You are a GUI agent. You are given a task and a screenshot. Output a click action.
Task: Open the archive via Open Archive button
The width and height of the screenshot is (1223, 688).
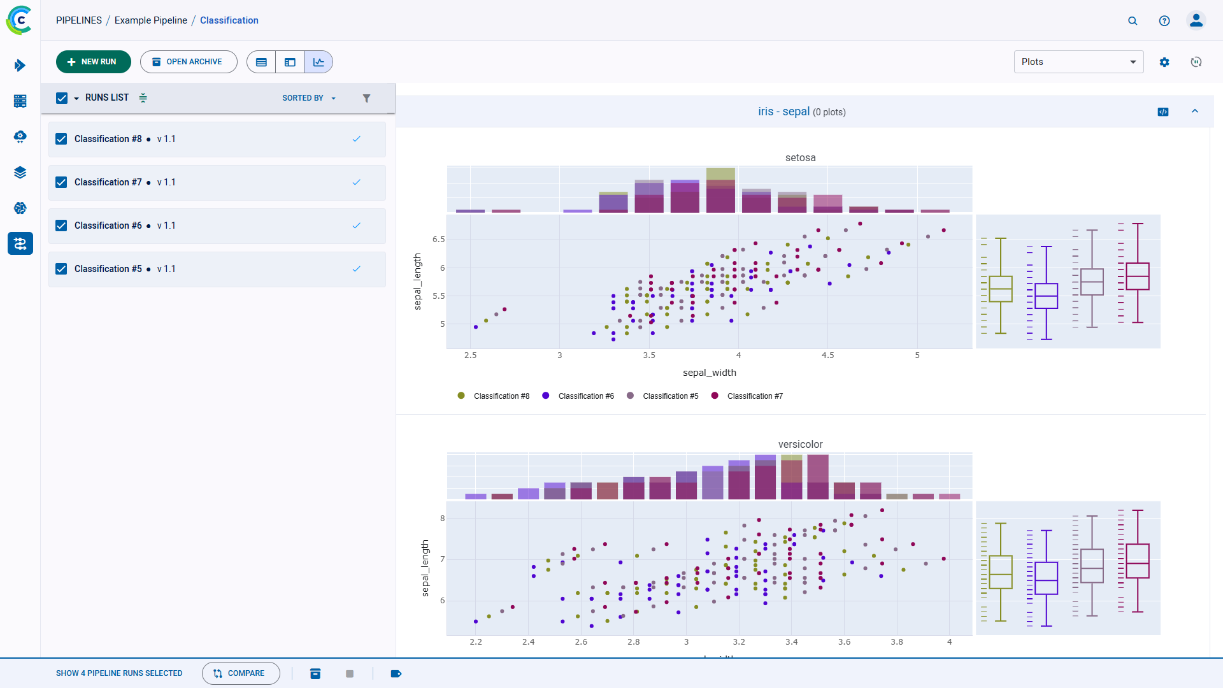click(189, 62)
